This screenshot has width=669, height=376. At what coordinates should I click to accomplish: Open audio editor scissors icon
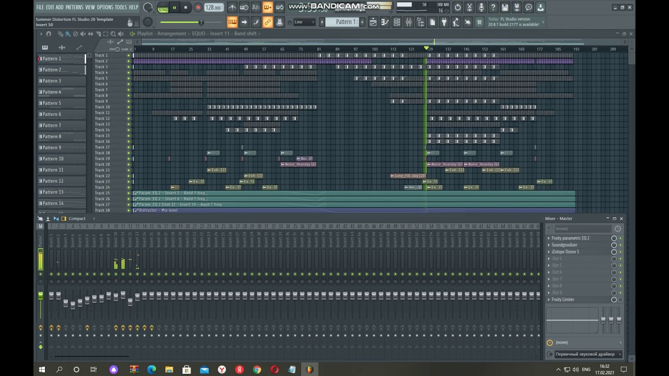coord(469,7)
